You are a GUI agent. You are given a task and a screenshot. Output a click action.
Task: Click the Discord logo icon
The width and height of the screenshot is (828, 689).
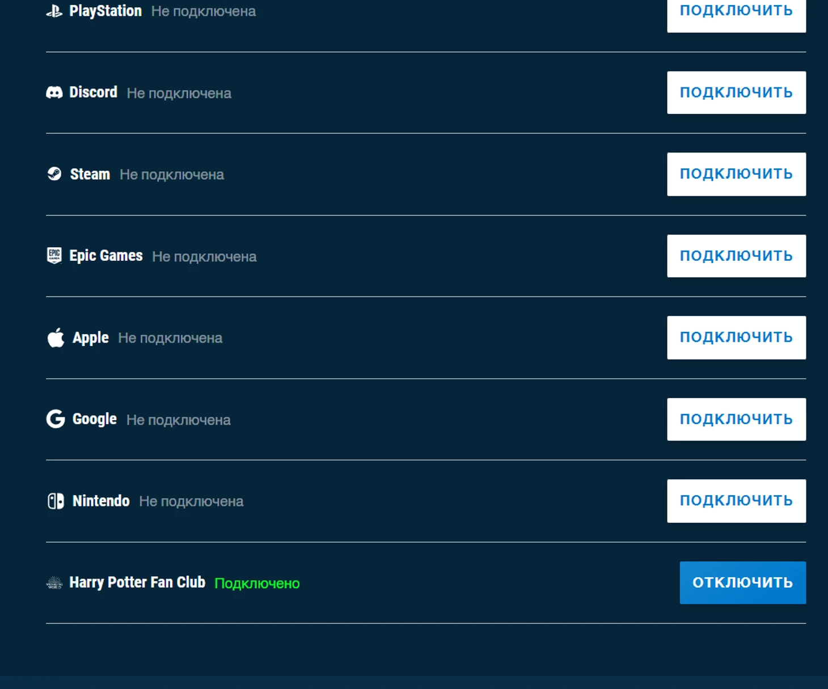(54, 92)
